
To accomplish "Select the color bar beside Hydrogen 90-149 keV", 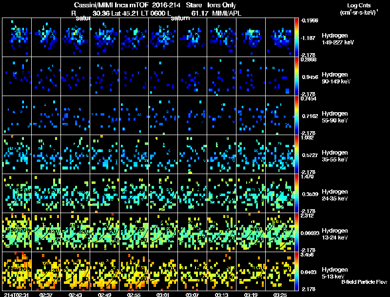I will [296, 77].
